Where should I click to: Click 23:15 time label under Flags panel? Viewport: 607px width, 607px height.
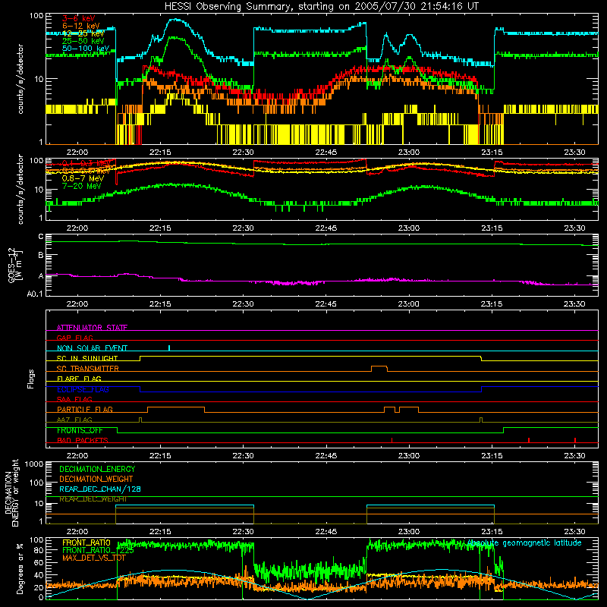point(492,456)
